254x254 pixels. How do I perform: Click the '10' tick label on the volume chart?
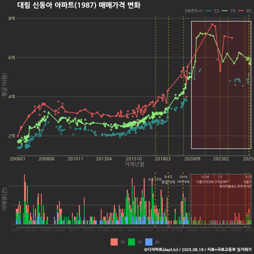(x=11, y=186)
